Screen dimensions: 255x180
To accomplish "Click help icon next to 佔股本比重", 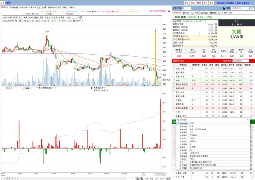I will coord(192,43).
